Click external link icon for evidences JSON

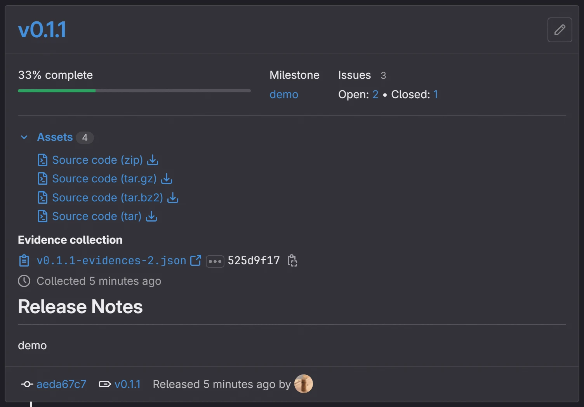click(196, 260)
